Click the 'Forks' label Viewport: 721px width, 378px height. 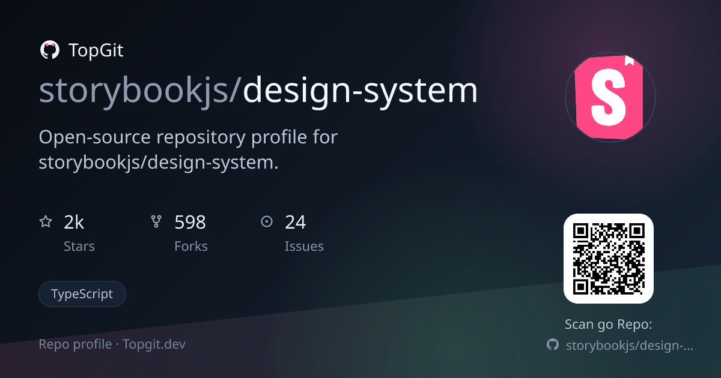click(x=191, y=246)
